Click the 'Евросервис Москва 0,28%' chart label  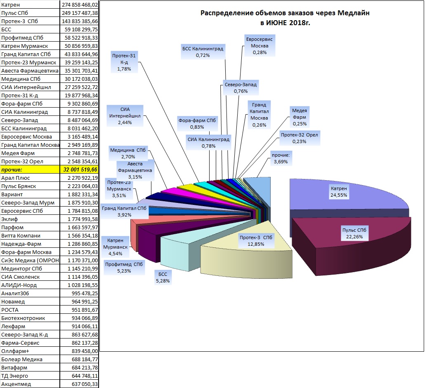(260, 46)
